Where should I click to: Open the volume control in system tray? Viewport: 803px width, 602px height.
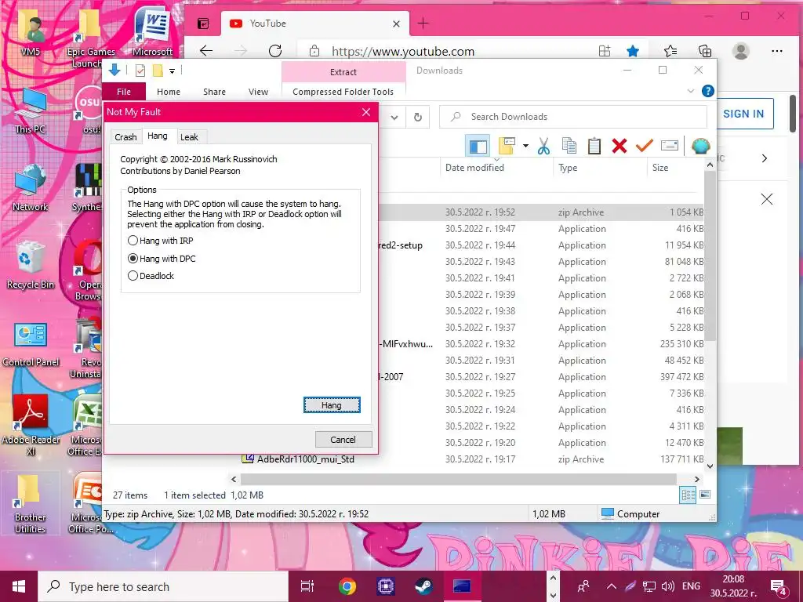667,586
